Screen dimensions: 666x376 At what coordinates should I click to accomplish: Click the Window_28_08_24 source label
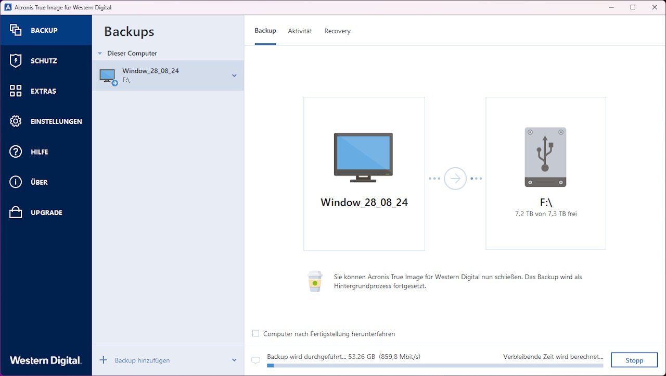coord(364,203)
